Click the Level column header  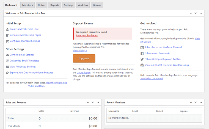[x=135, y=111]
